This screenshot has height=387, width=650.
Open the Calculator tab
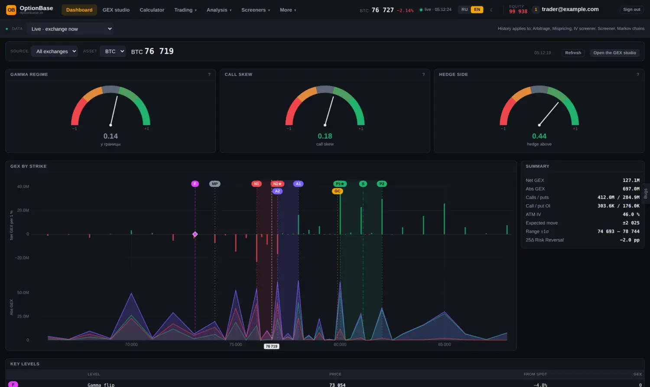[x=152, y=10]
